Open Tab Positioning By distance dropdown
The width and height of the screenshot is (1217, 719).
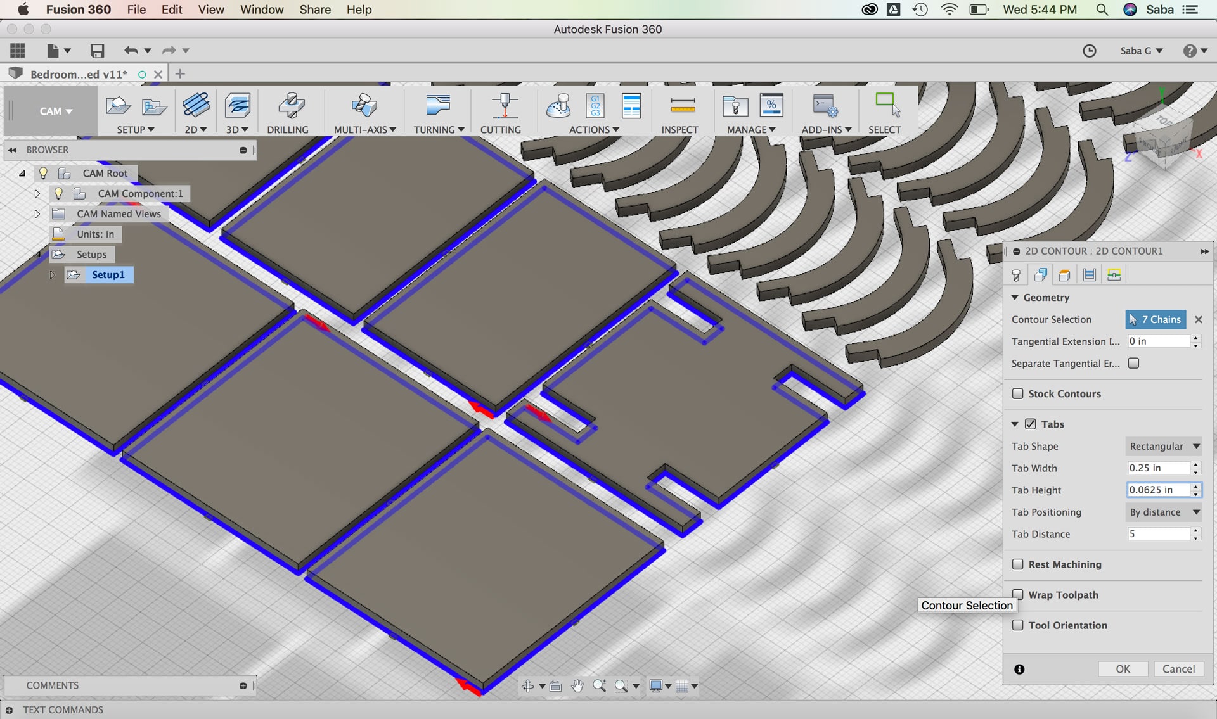click(1163, 512)
